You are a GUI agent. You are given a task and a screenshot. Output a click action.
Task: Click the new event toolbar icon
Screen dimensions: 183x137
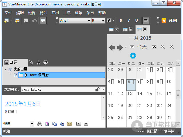pyautogui.click(x=6, y=21)
